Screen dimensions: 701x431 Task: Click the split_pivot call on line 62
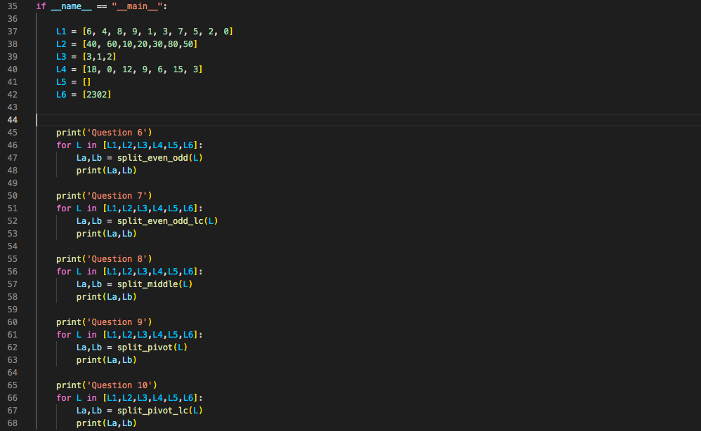(145, 347)
